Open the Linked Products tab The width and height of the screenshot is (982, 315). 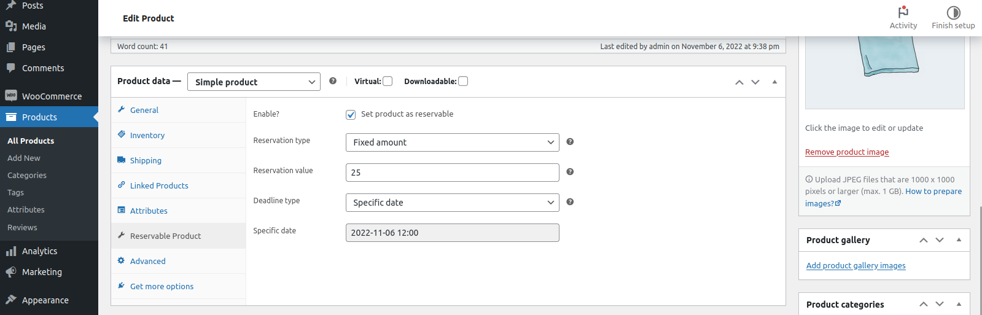[x=159, y=186]
